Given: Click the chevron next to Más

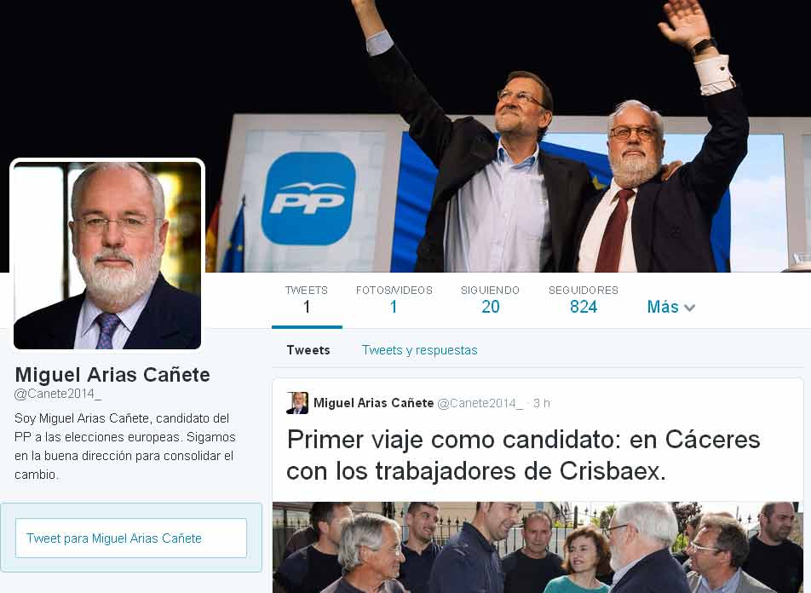Looking at the screenshot, I should pyautogui.click(x=689, y=308).
